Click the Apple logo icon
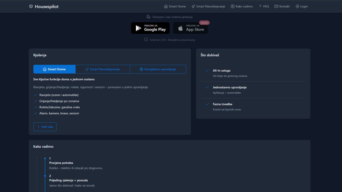Image resolution: width=342 pixels, height=192 pixels. 180,28
